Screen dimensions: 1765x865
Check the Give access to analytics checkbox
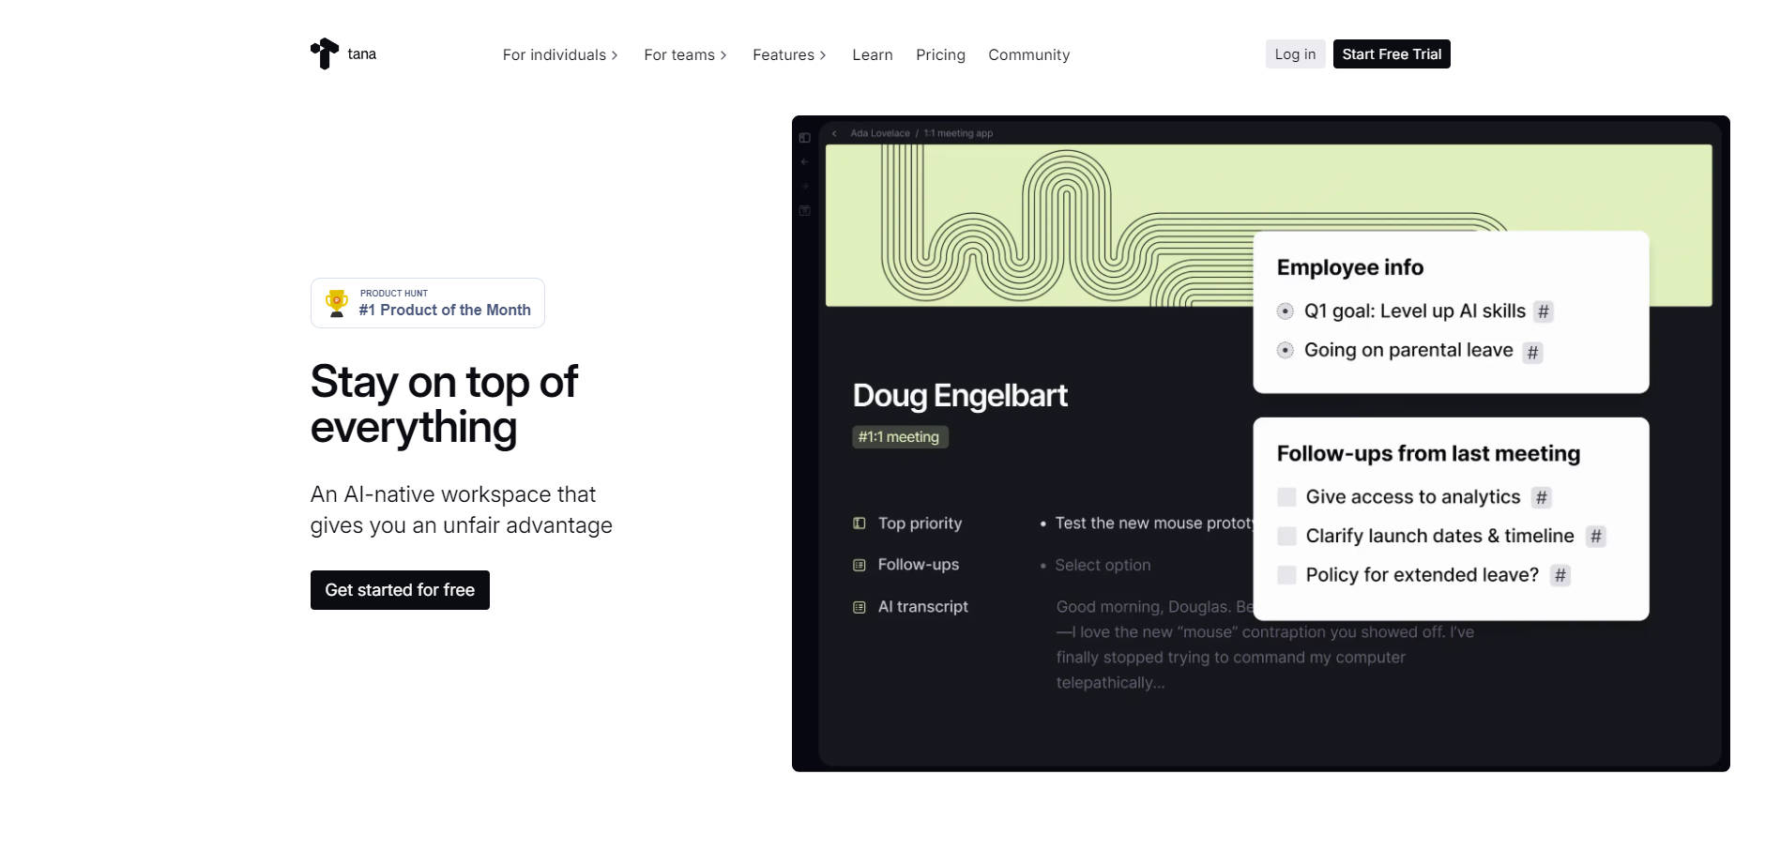(1287, 497)
